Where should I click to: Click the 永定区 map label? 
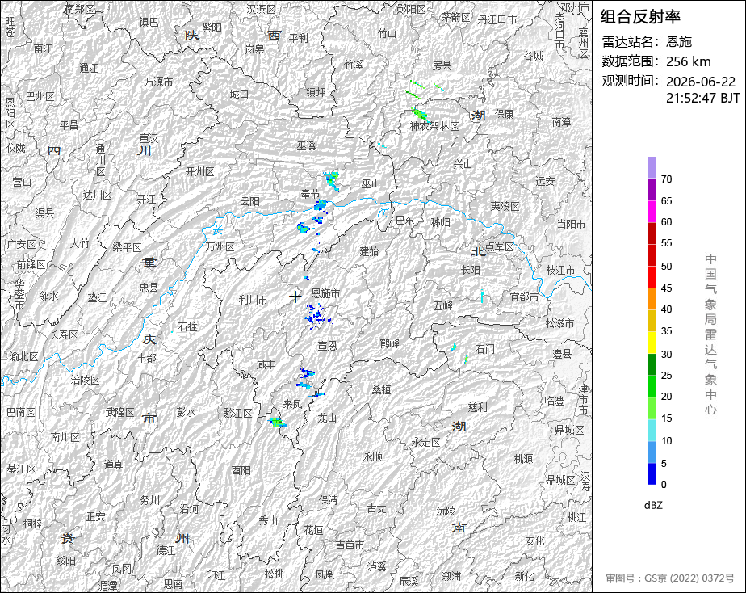[x=425, y=442]
